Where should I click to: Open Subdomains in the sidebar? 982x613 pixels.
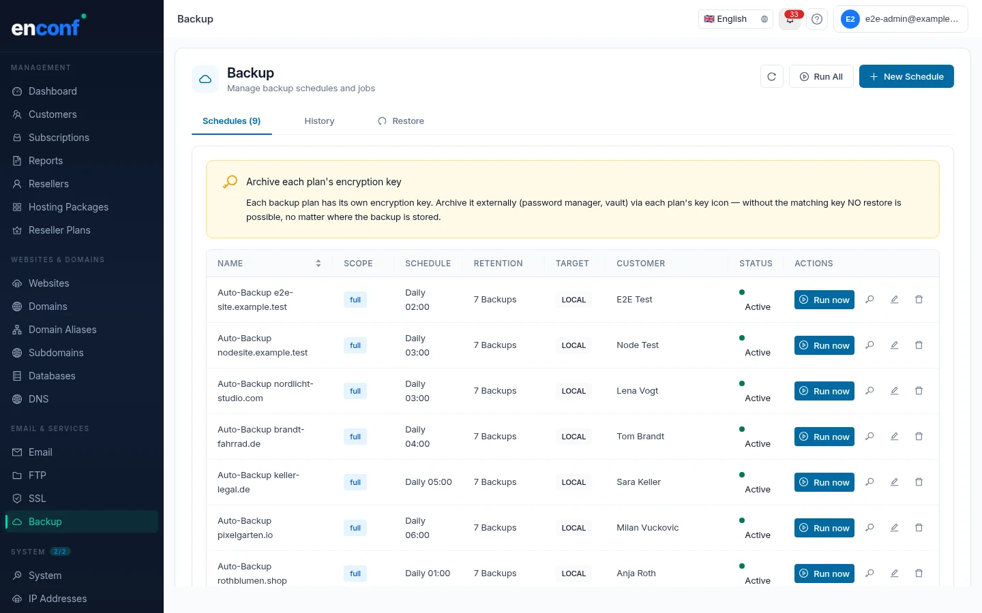82,353
